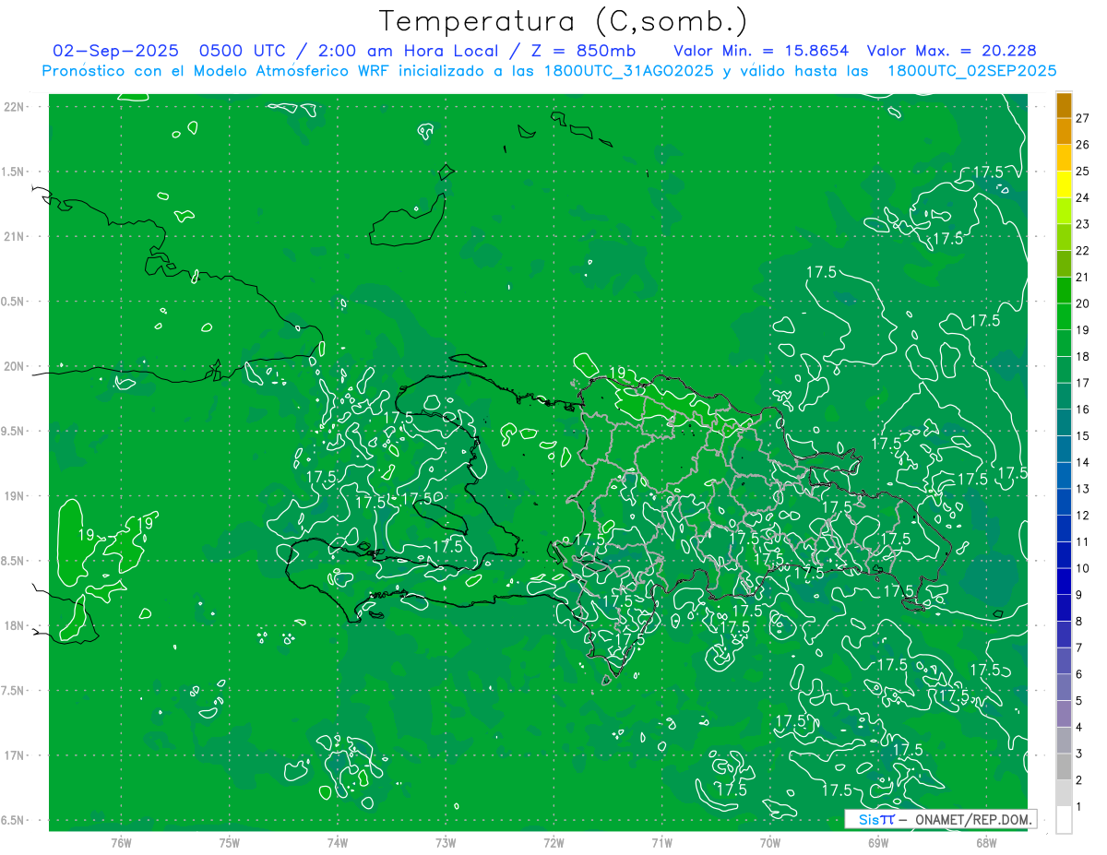Click the legend scale value "1"

pyautogui.click(x=1079, y=807)
